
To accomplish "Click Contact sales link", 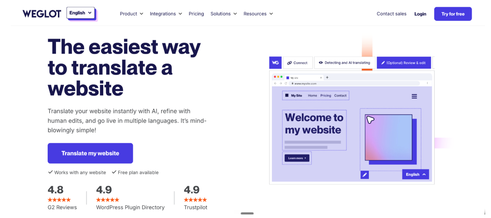I will [x=391, y=14].
